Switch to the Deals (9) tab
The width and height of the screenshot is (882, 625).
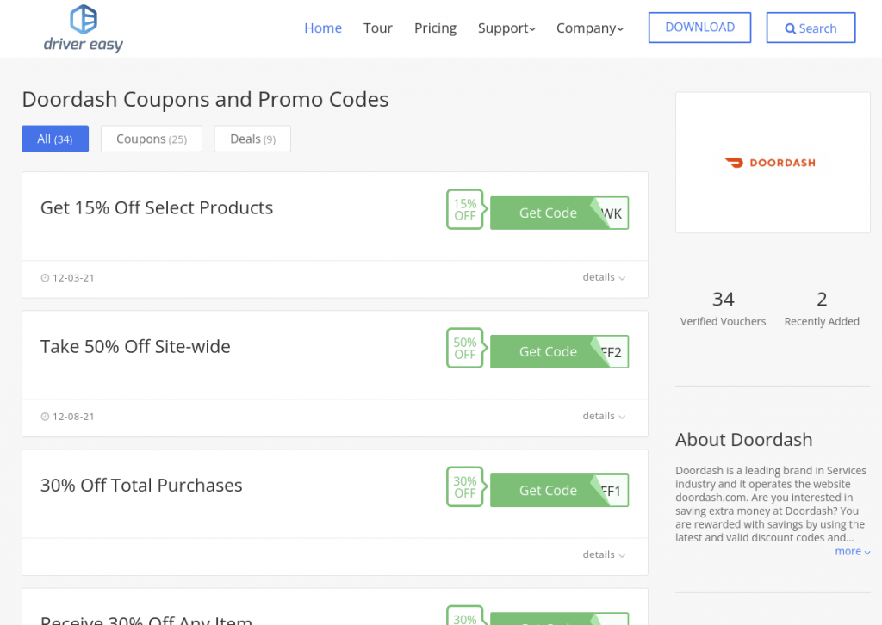click(252, 139)
